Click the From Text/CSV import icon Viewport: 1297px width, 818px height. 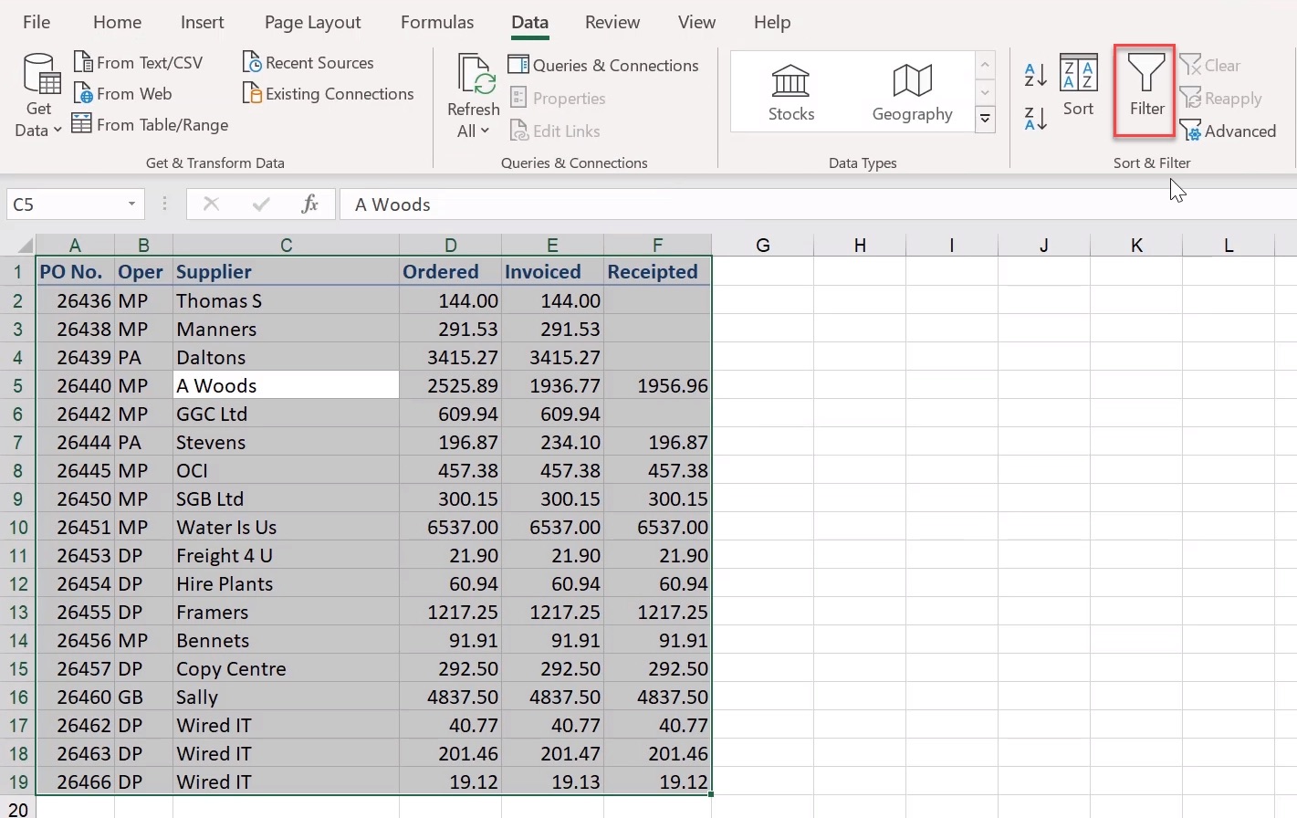83,62
